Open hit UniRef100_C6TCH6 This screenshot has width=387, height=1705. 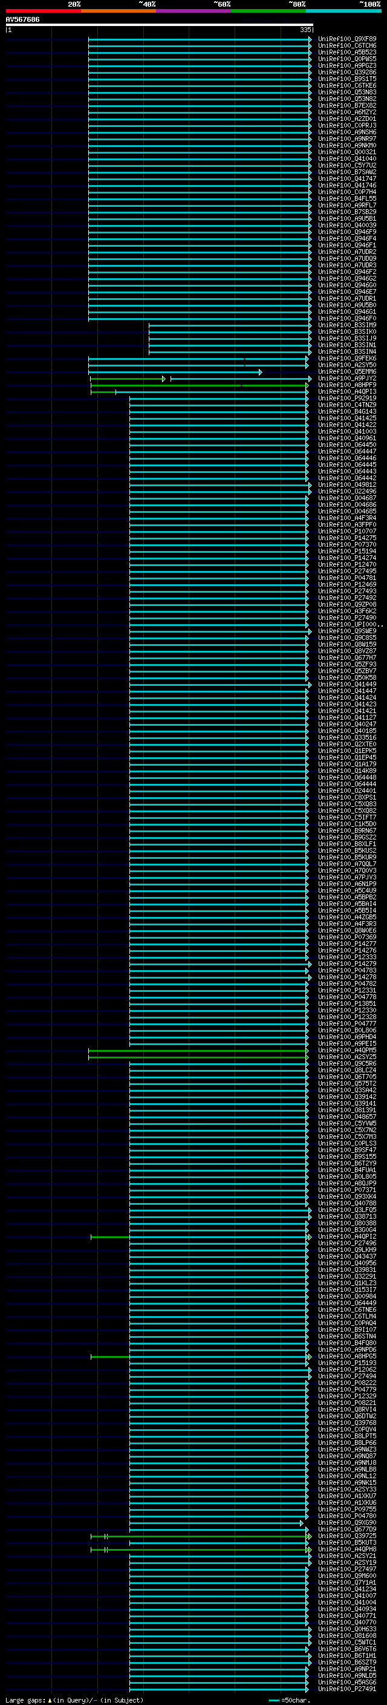[x=347, y=46]
